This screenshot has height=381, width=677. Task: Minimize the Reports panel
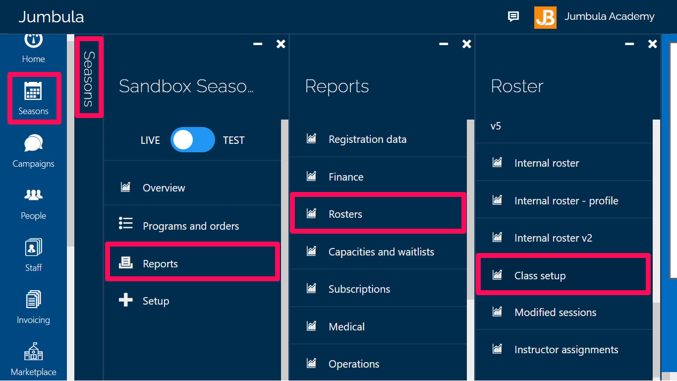pos(444,44)
